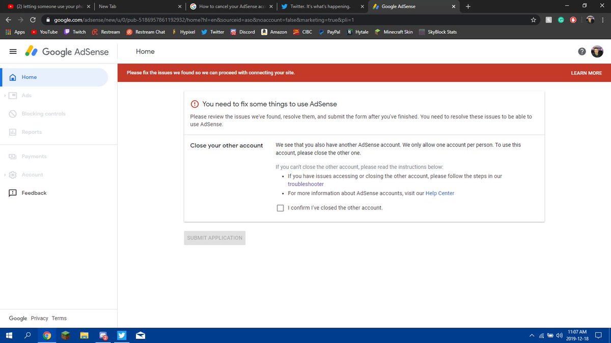611x343 pixels.
Task: Click the Reports chart icon
Action: (x=13, y=132)
